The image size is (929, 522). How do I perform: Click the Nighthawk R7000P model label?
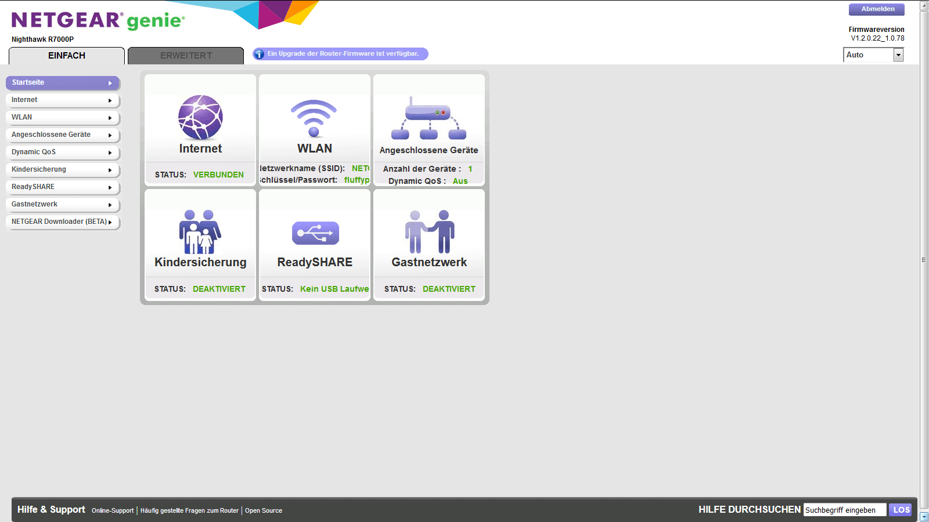tap(42, 39)
